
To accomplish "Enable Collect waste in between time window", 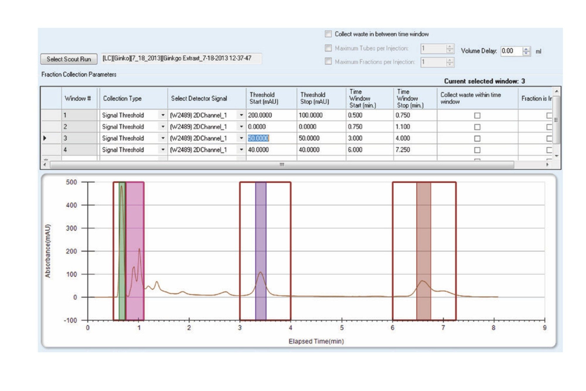I will tap(328, 34).
